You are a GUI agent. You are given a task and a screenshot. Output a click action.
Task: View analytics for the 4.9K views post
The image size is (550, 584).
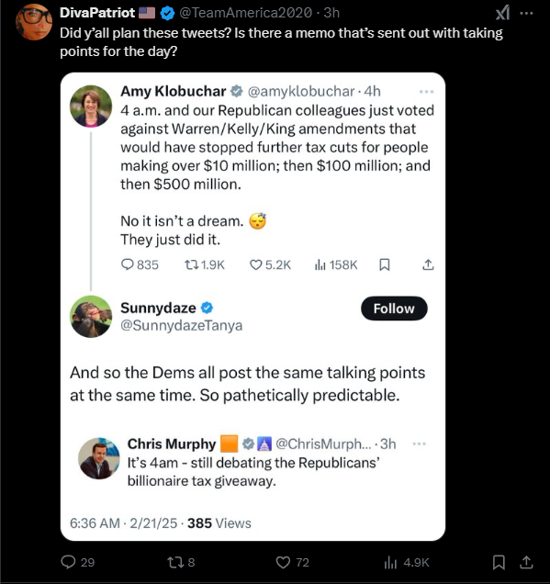pyautogui.click(x=390, y=562)
